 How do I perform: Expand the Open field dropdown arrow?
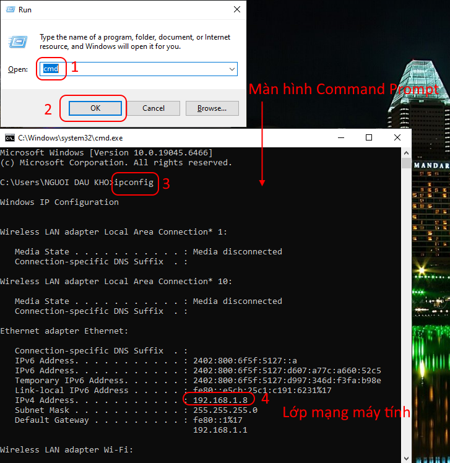(x=231, y=69)
